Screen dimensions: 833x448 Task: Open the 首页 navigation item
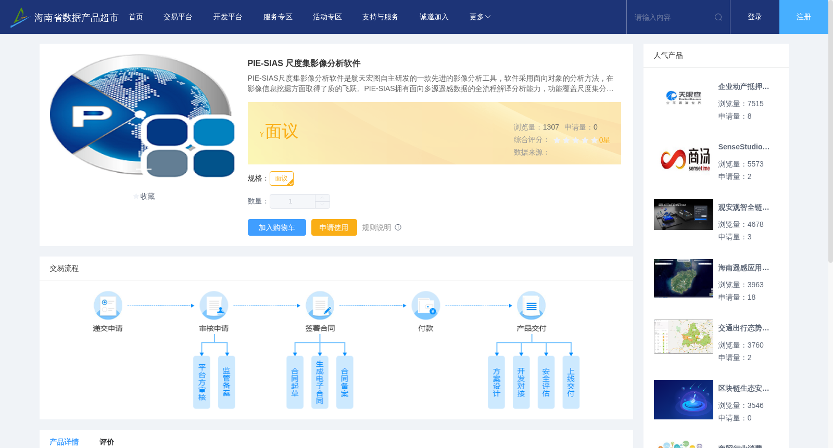click(136, 17)
